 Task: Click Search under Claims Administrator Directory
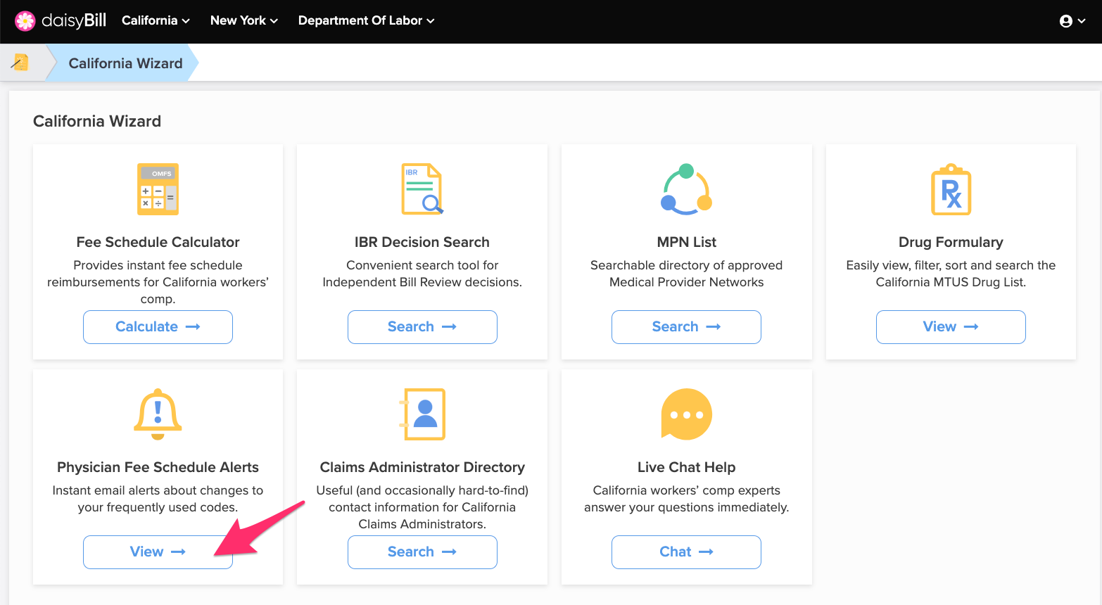coord(422,552)
